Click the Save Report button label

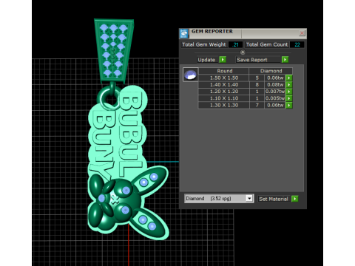(x=258, y=60)
